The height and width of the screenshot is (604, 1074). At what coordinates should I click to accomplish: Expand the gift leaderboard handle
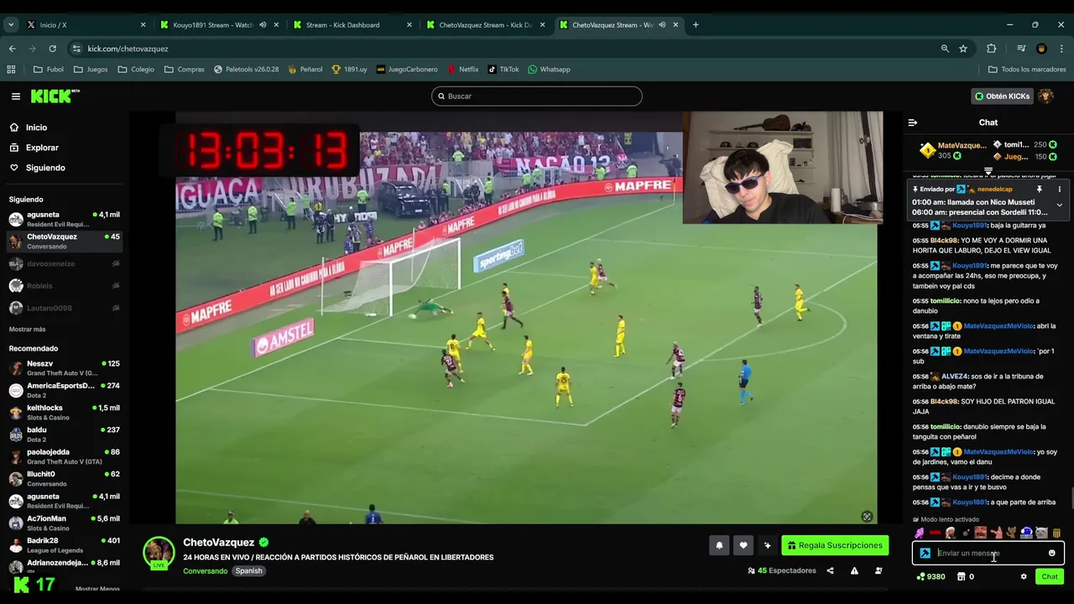coord(988,170)
